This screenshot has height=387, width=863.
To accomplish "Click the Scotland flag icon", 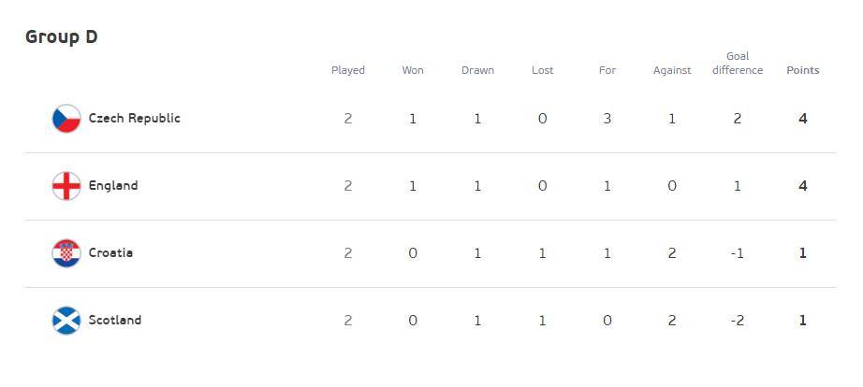I will [66, 321].
